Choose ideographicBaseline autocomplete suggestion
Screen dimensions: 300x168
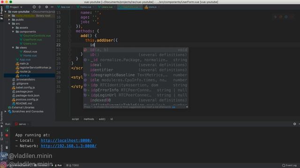[135, 75]
